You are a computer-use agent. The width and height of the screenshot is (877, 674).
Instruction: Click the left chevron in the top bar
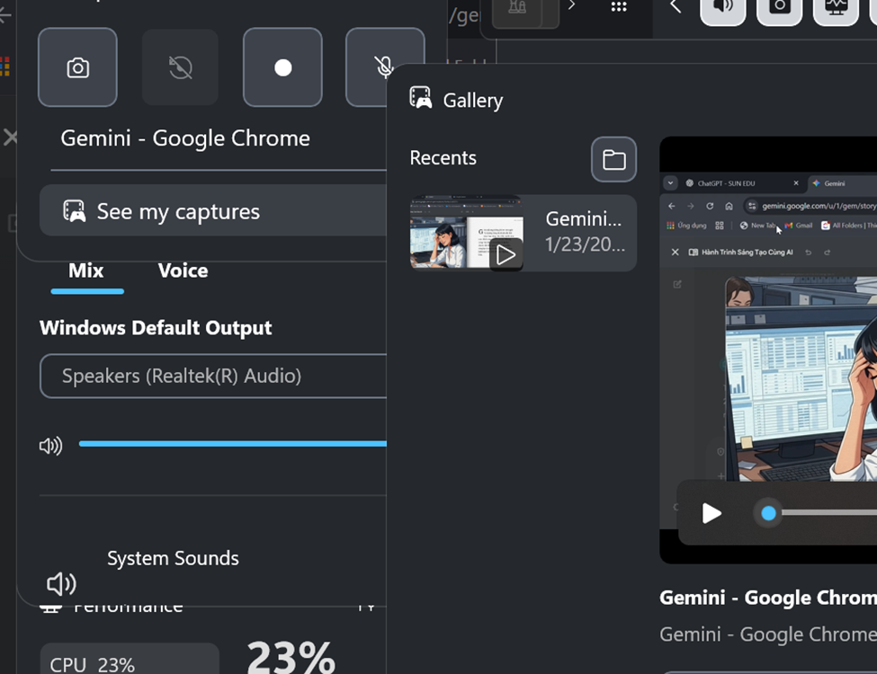coord(676,7)
